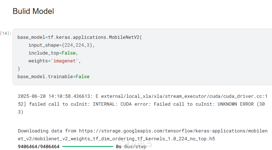Screen dimensions: 272x150
Task: Click the green download progress bar
Action: pyautogui.click(x=88, y=147)
